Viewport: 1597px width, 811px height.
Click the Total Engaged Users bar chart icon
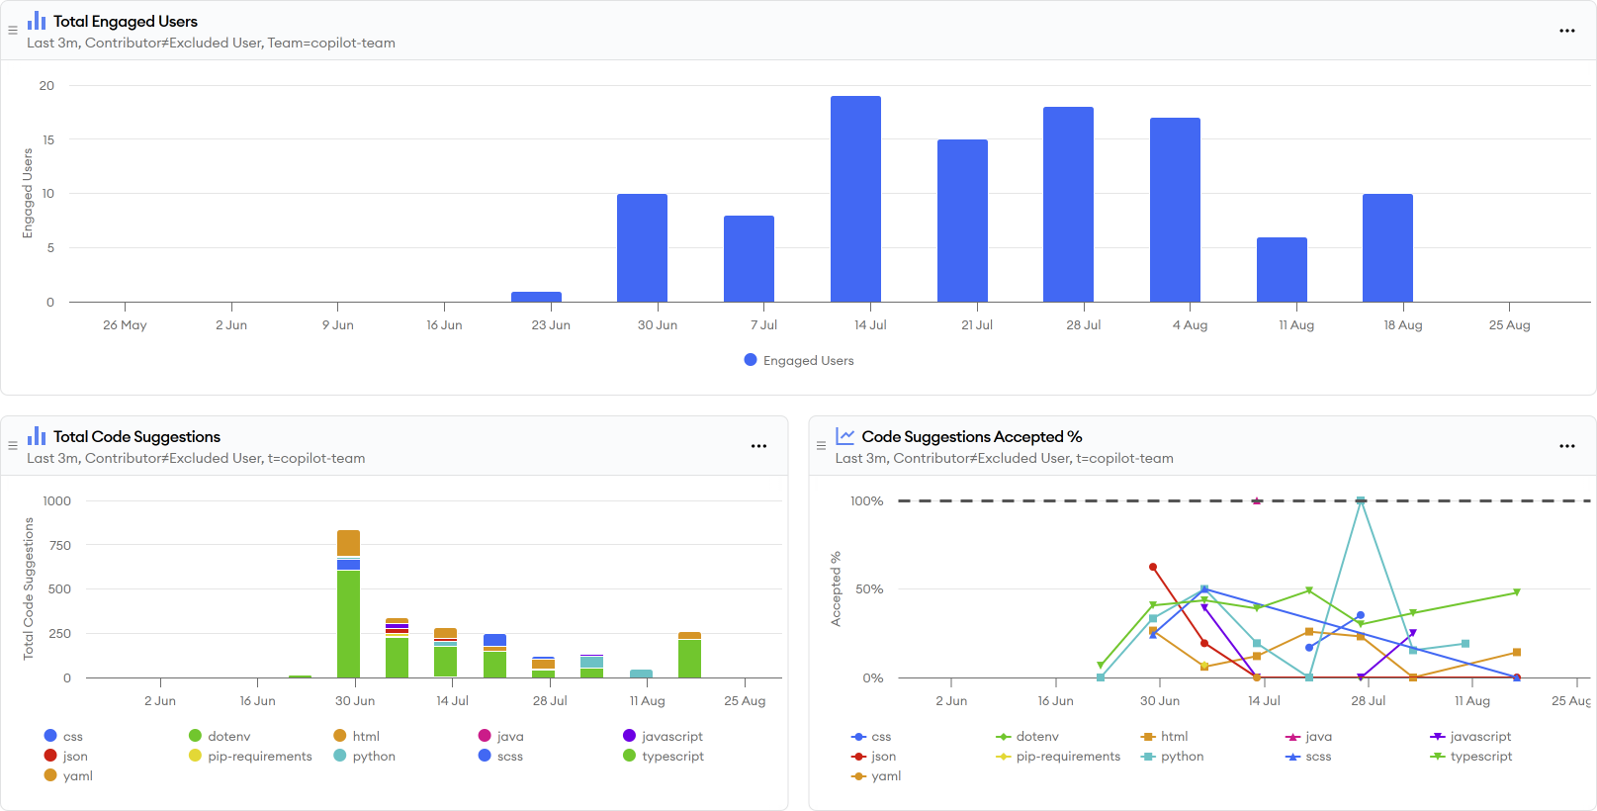pyautogui.click(x=37, y=21)
